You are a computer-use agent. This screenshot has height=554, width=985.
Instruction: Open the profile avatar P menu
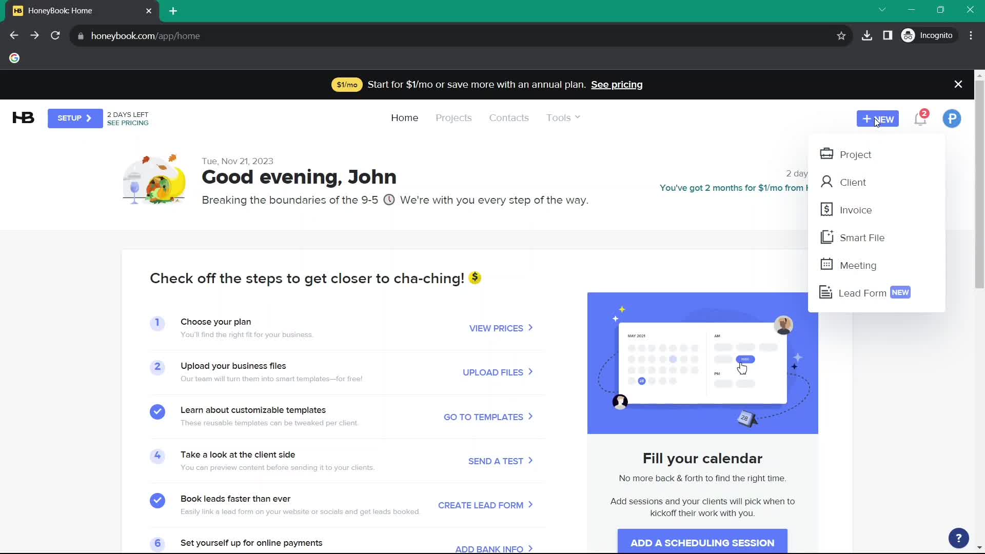click(952, 119)
